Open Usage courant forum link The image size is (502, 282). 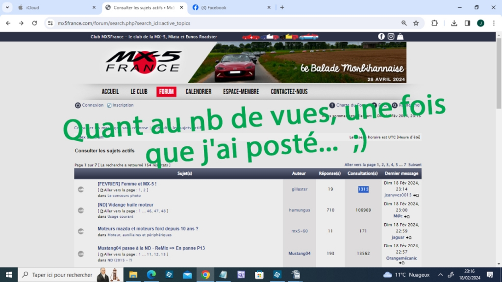coord(121,217)
